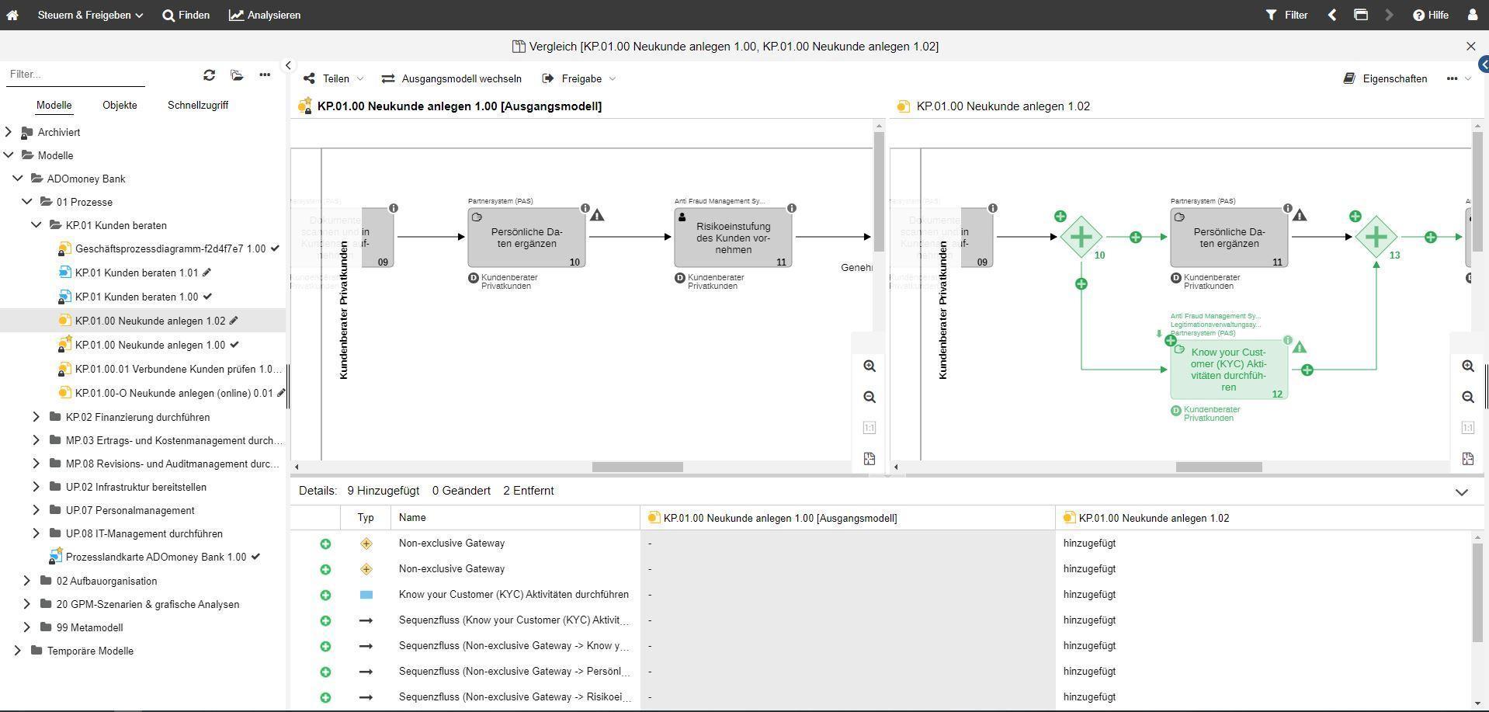The image size is (1489, 712).
Task: Reset right diagram zoom to 1:1
Action: point(1468,428)
